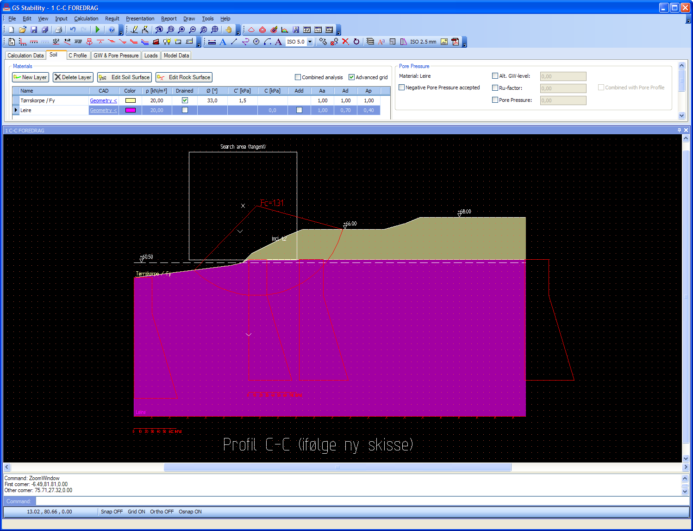Viewport: 693px width, 531px height.
Task: Open a file using folder icon
Action: pyautogui.click(x=23, y=30)
